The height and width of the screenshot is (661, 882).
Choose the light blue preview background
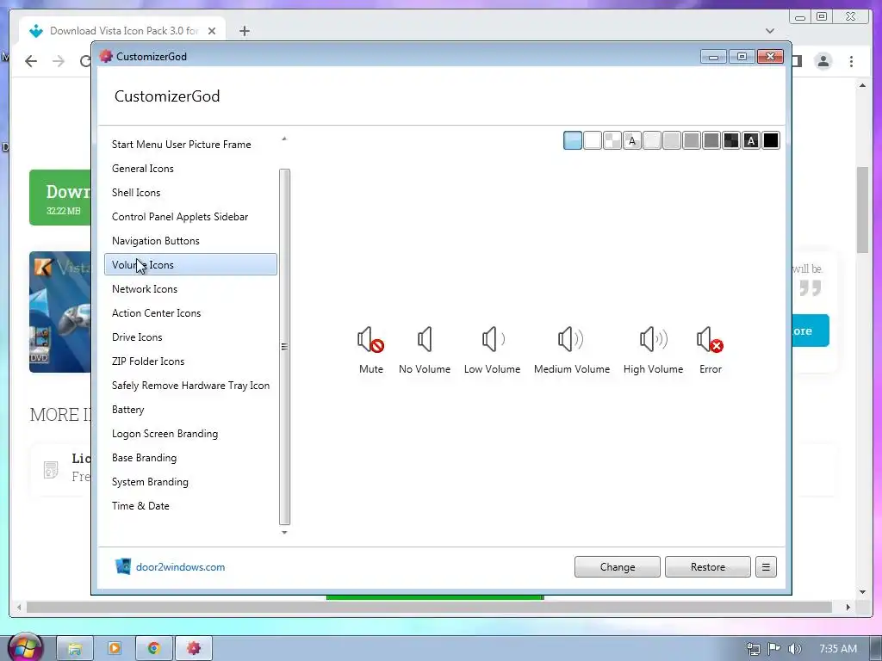(573, 140)
